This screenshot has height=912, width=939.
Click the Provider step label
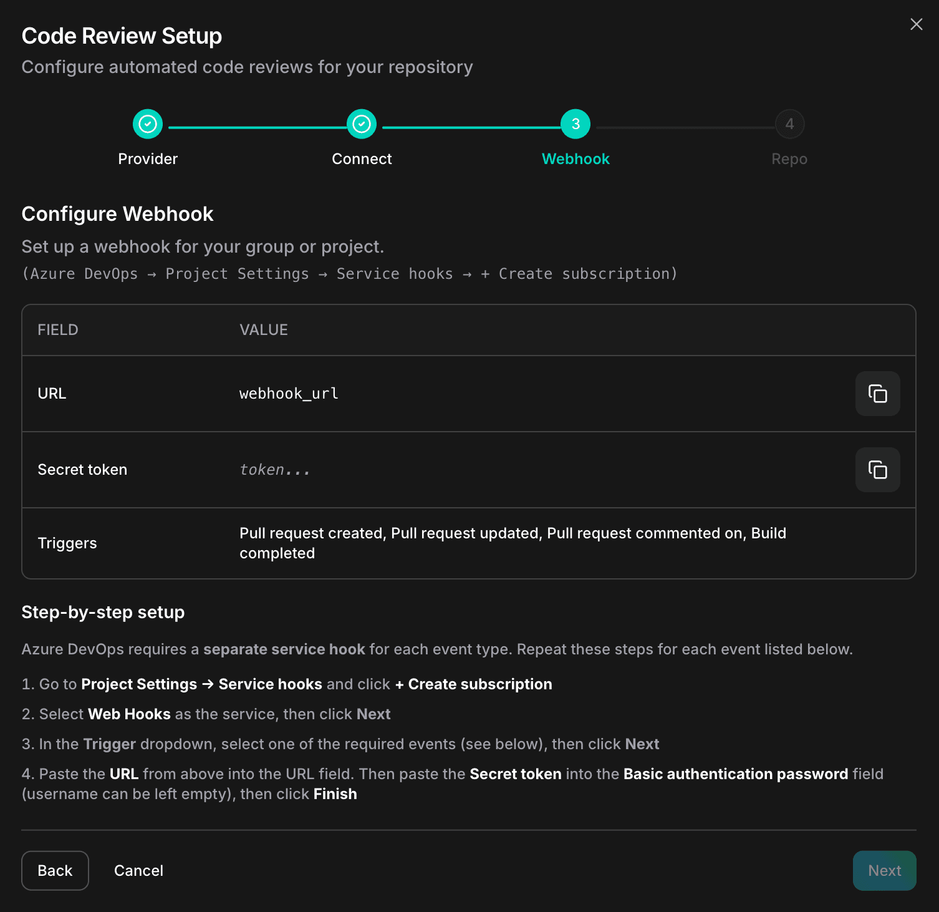tap(147, 158)
